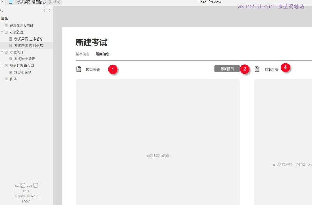Collapse the 考试统计 tree folder arrow

(x=2, y=52)
